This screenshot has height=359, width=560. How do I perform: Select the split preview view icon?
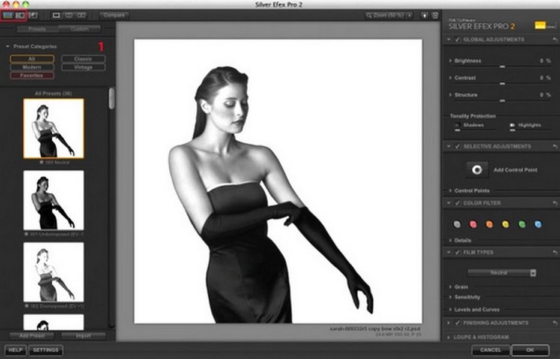tap(69, 15)
